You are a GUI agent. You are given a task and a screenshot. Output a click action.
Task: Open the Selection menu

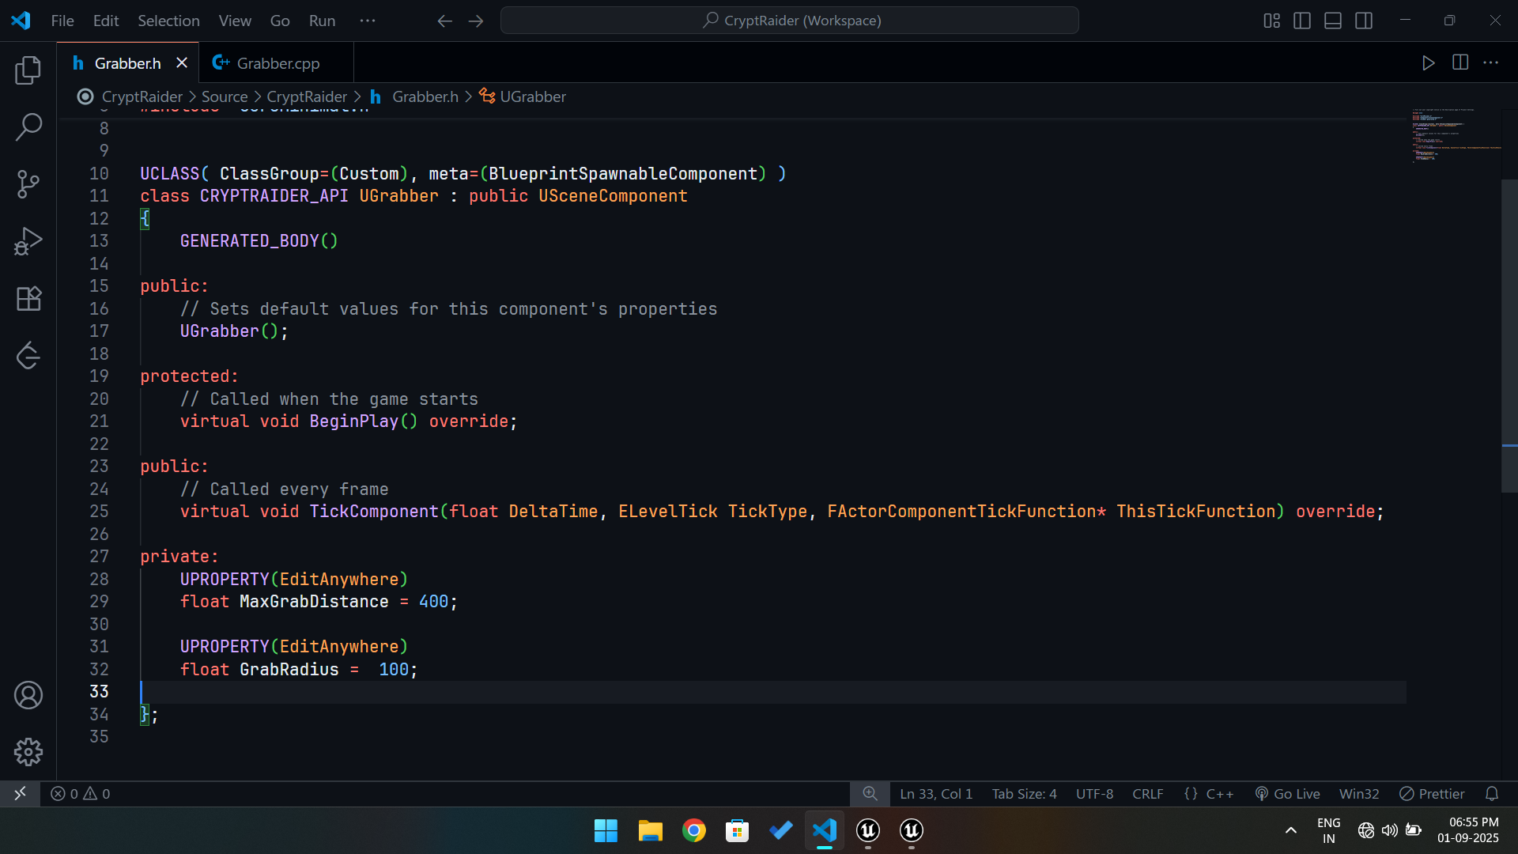(168, 21)
